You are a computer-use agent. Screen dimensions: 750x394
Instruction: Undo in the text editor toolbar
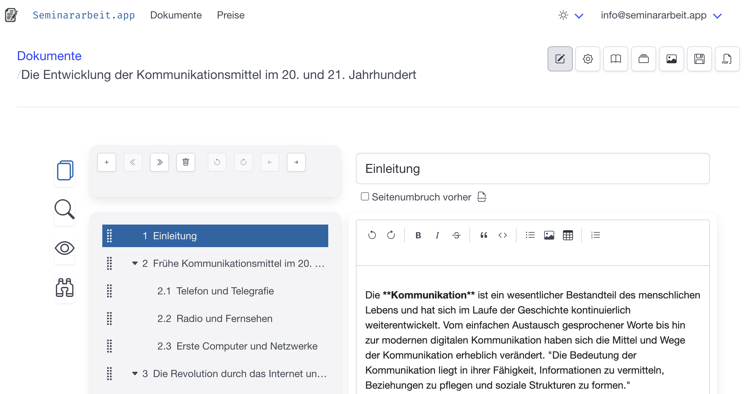(372, 235)
